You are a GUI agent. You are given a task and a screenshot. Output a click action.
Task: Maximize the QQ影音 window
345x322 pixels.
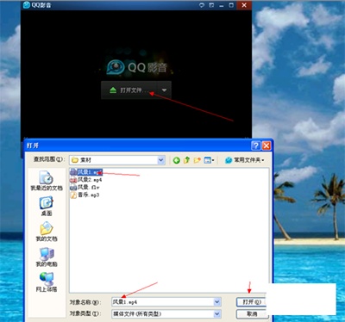coord(231,5)
